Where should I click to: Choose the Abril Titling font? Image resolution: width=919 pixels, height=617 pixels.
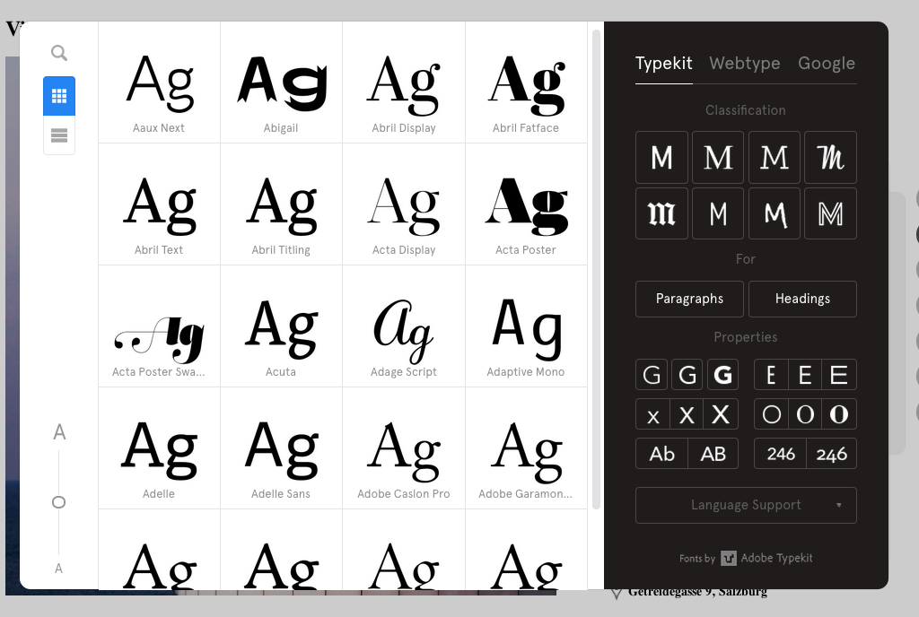(281, 204)
